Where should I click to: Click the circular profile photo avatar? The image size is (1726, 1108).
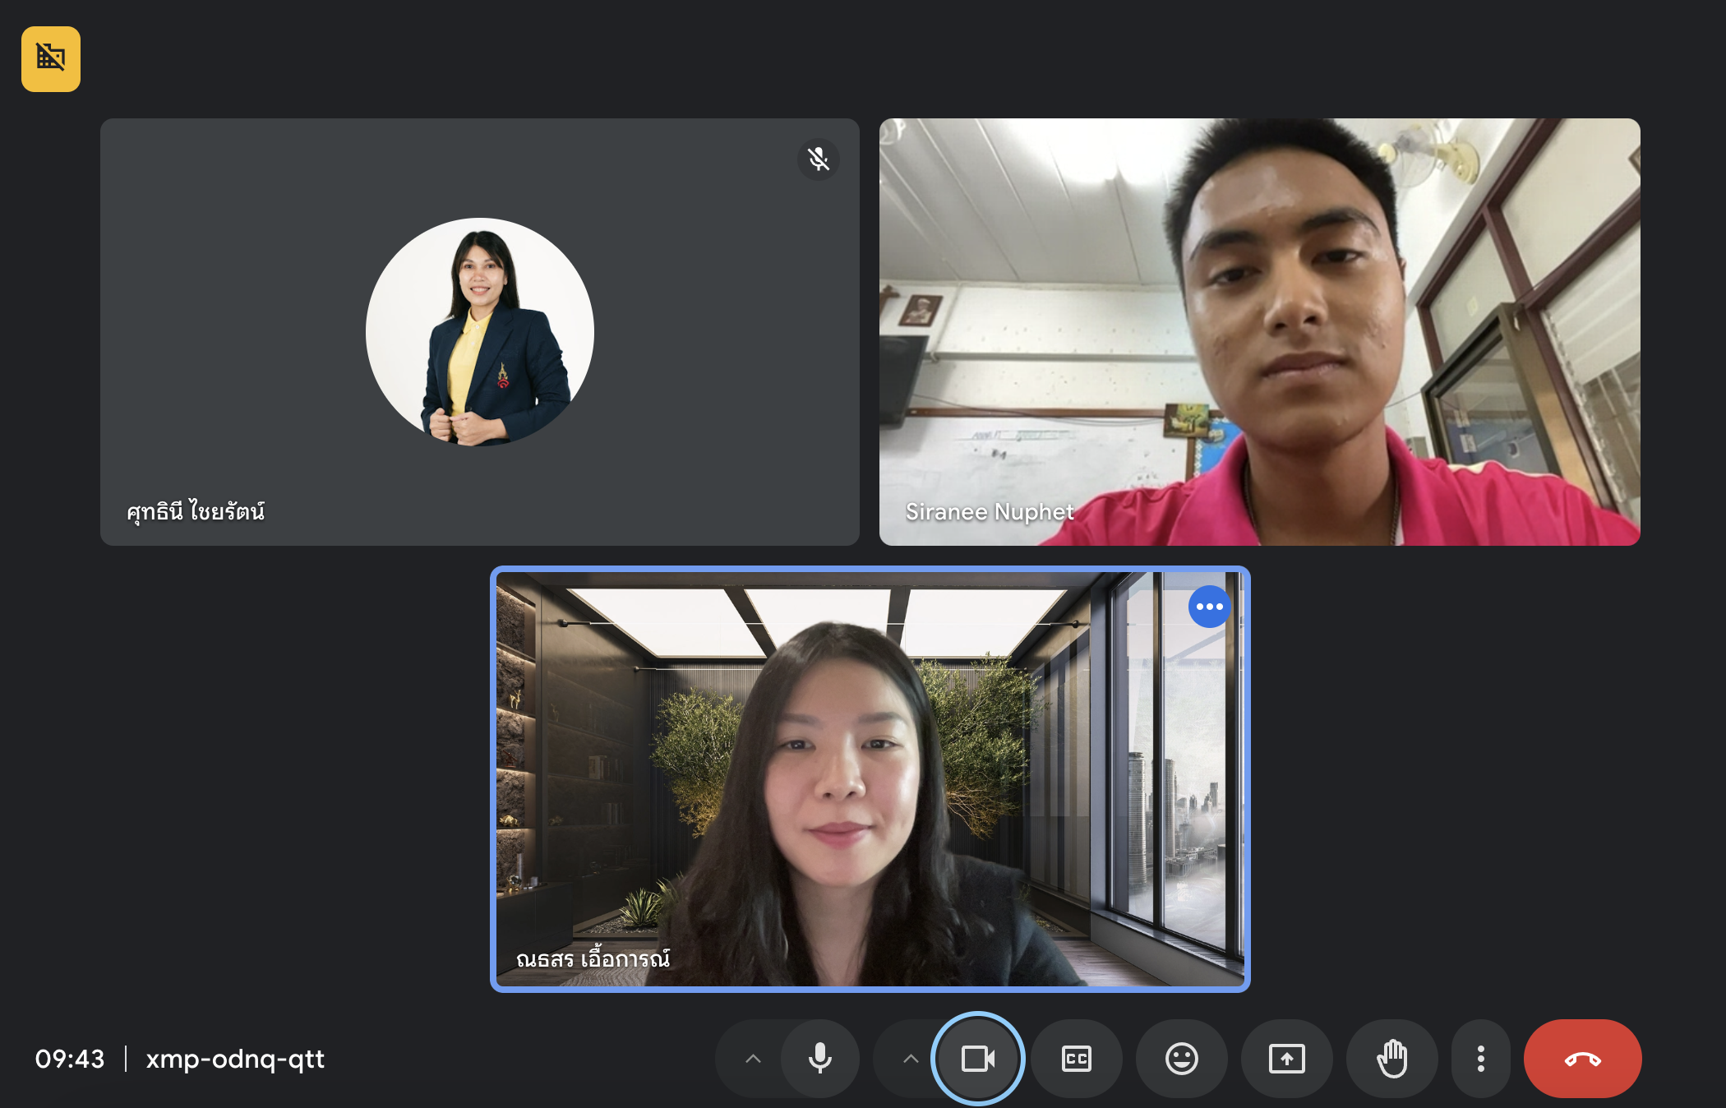pos(480,332)
